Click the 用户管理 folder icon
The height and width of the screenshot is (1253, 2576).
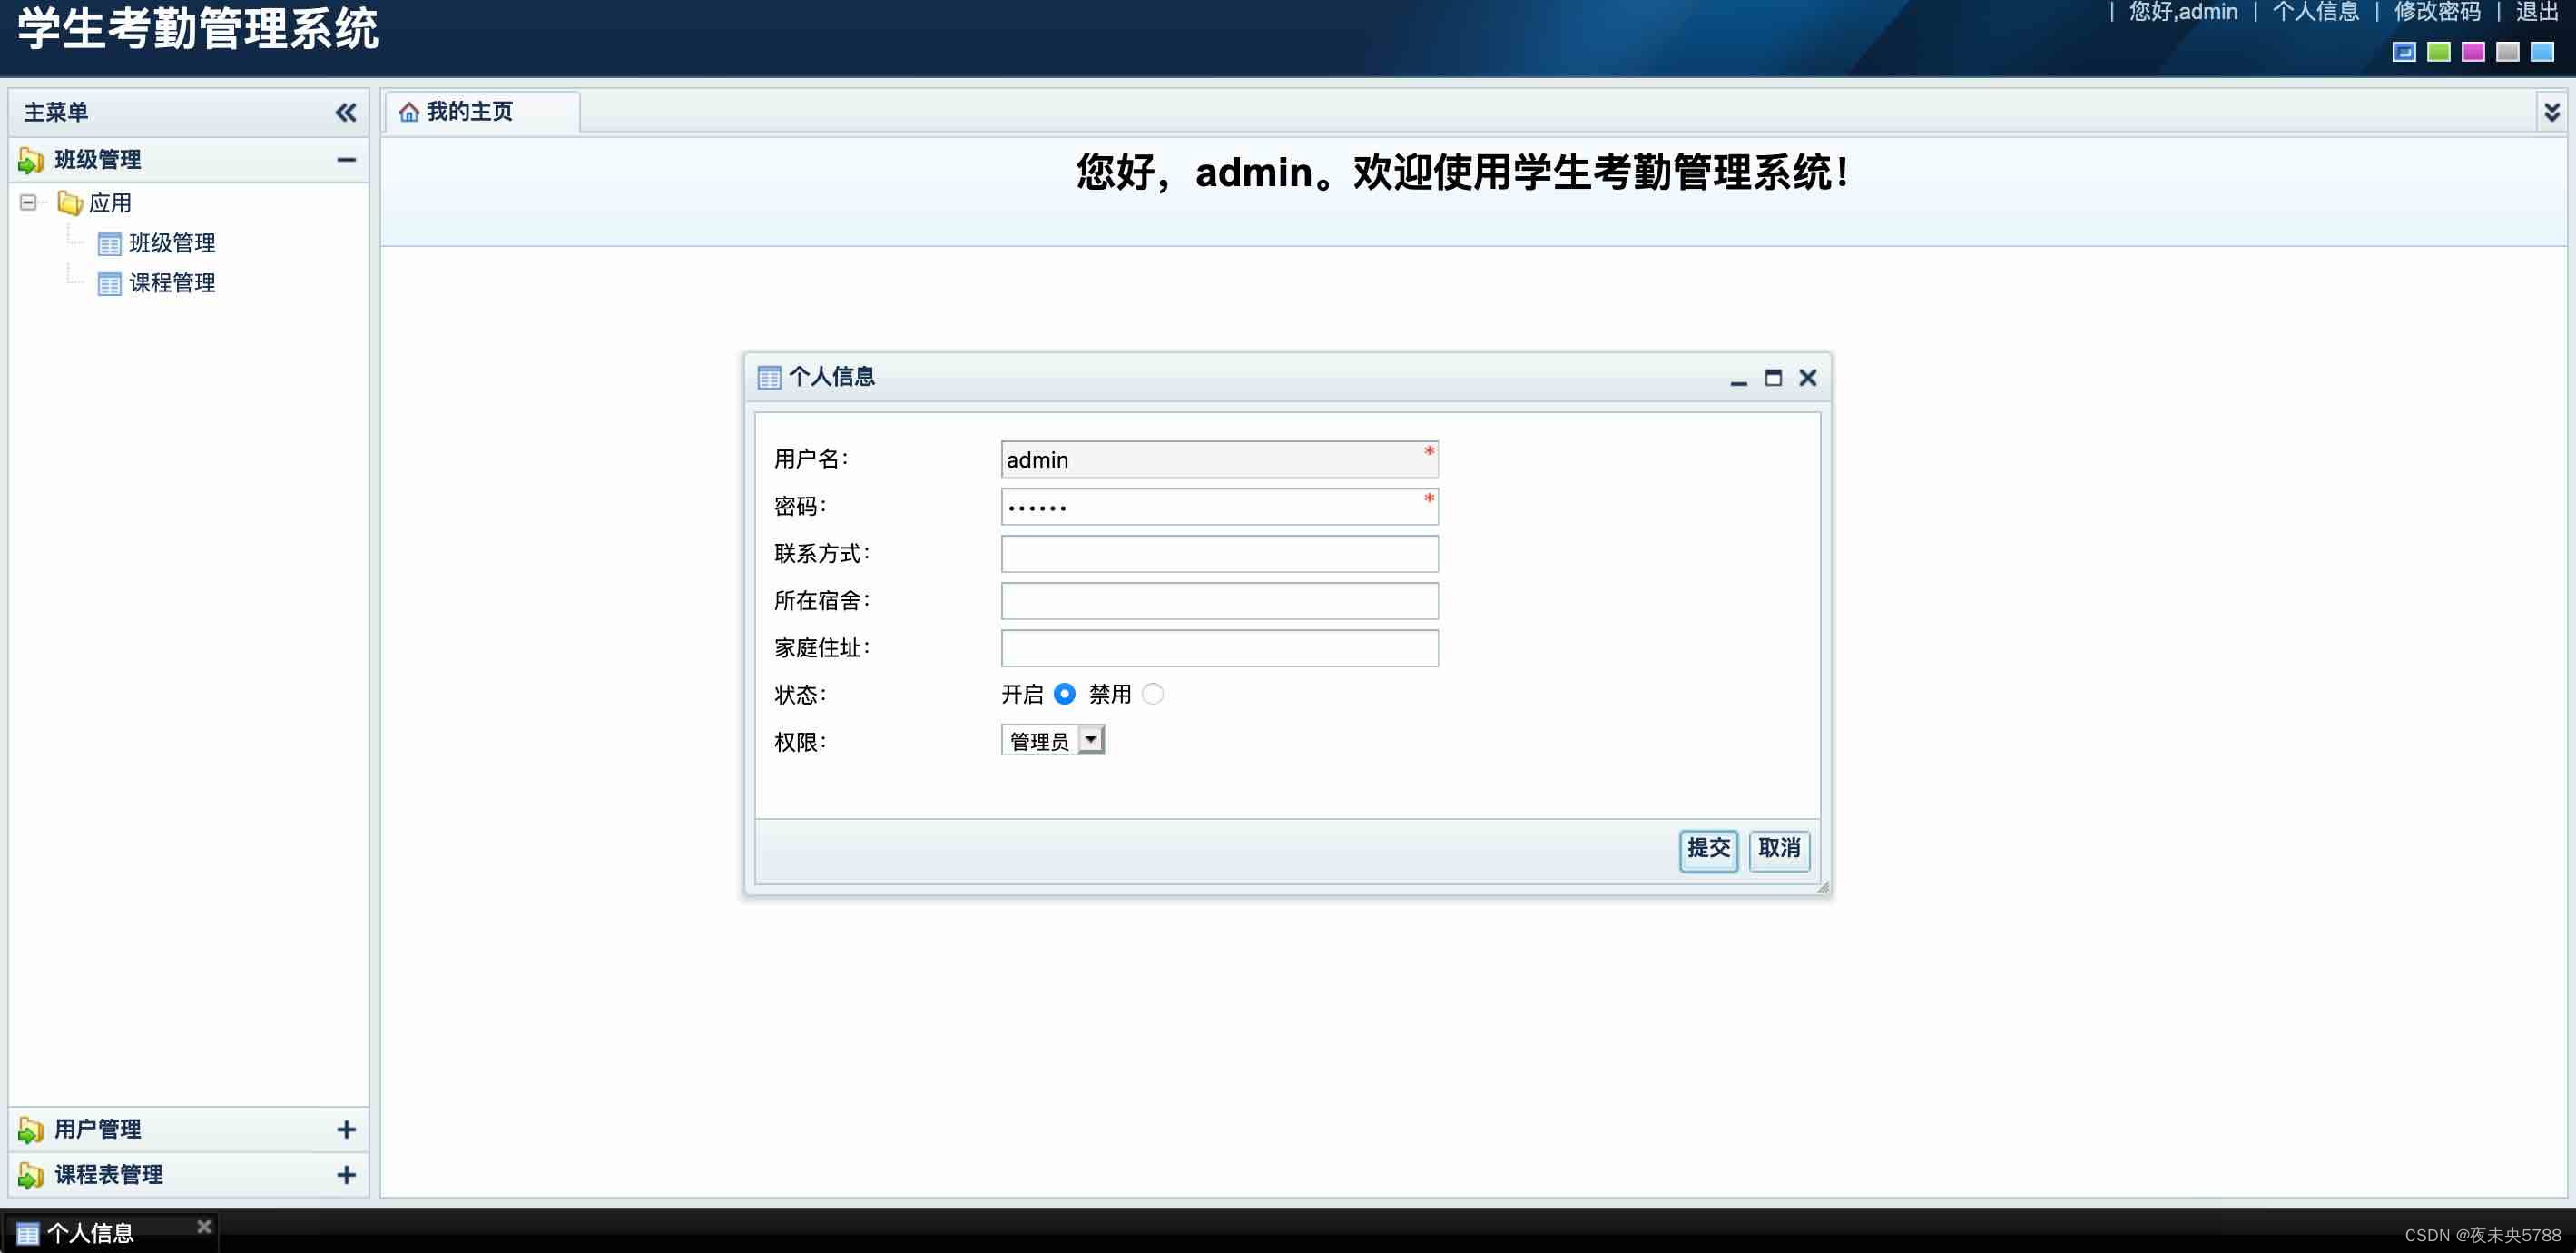point(30,1130)
